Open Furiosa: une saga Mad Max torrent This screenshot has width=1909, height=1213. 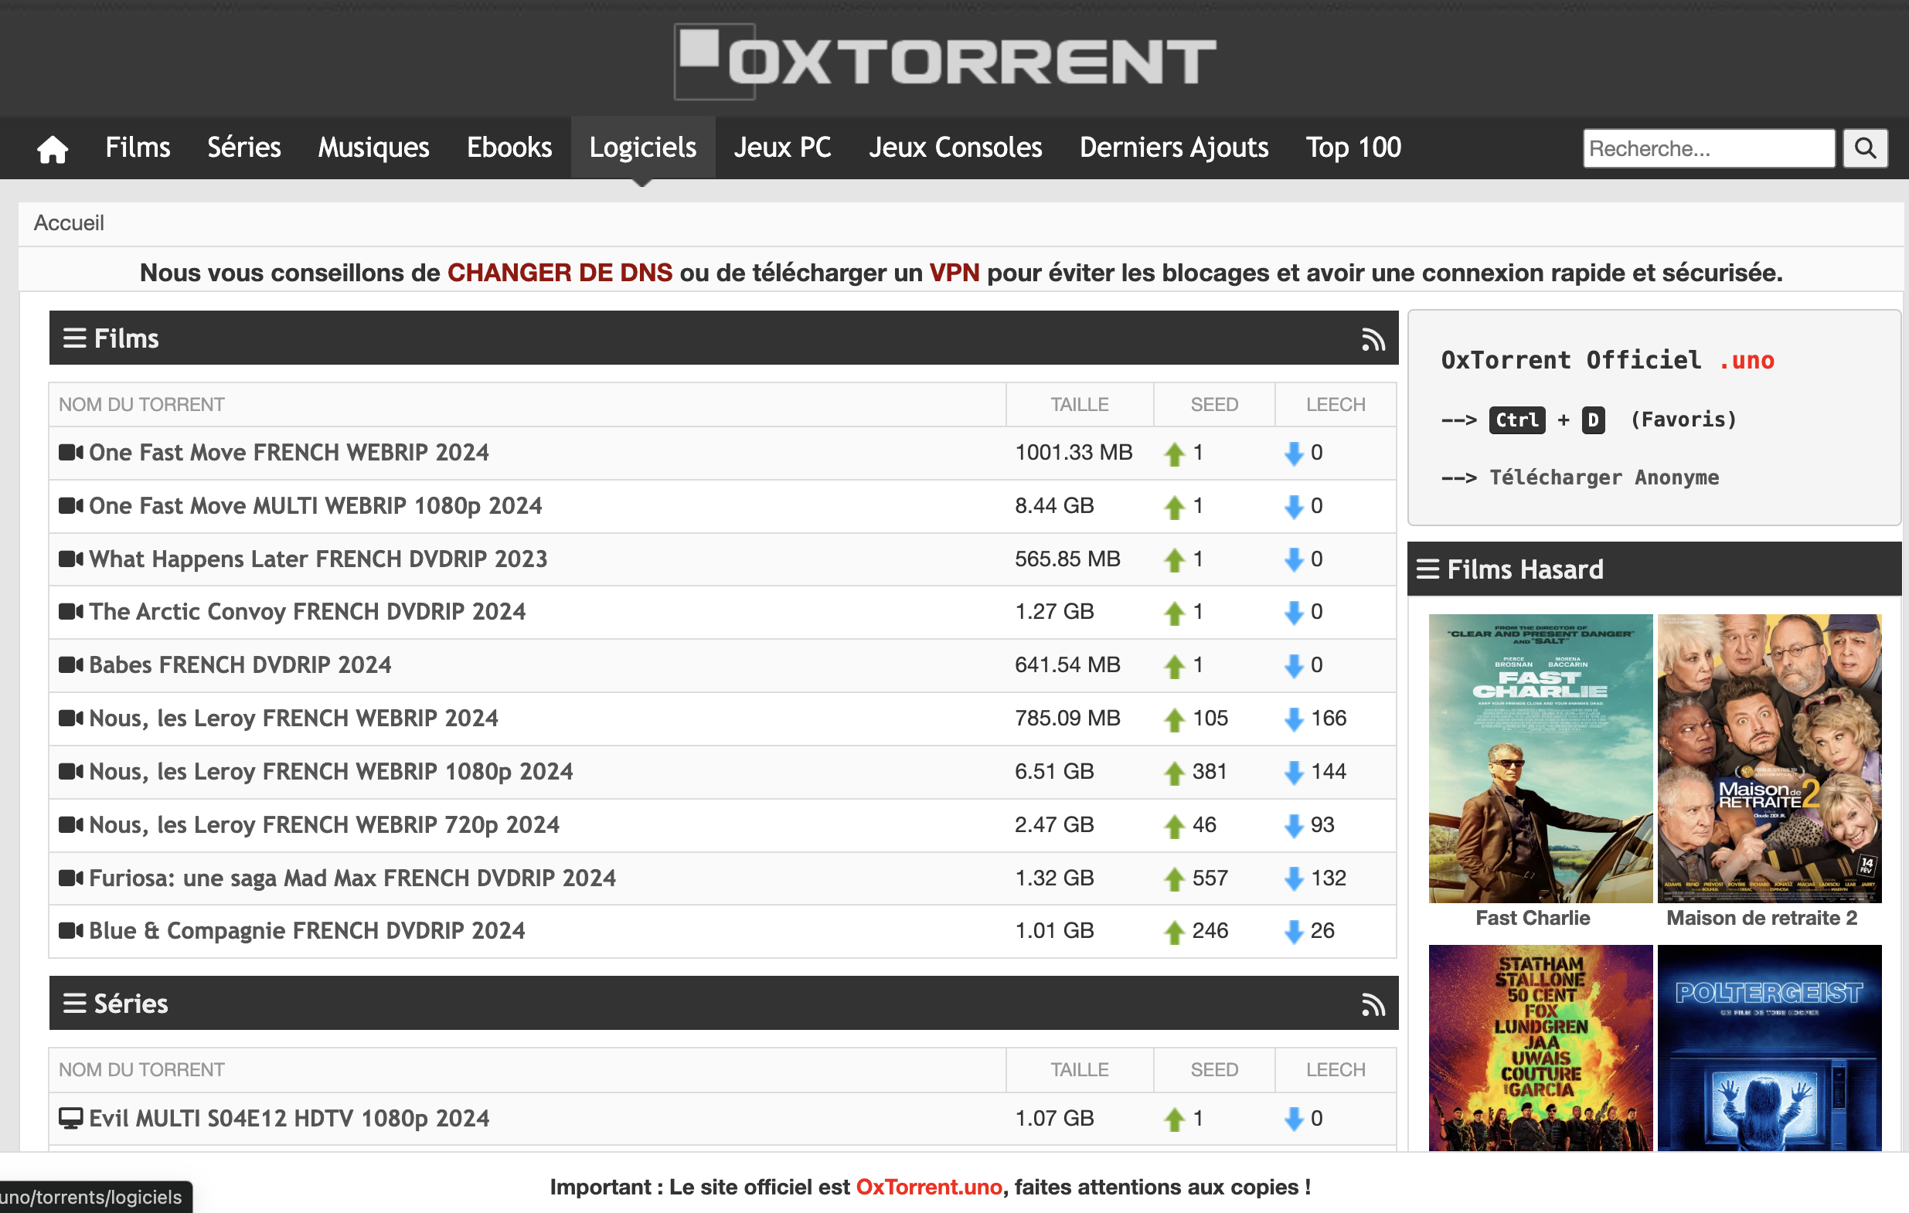(352, 878)
